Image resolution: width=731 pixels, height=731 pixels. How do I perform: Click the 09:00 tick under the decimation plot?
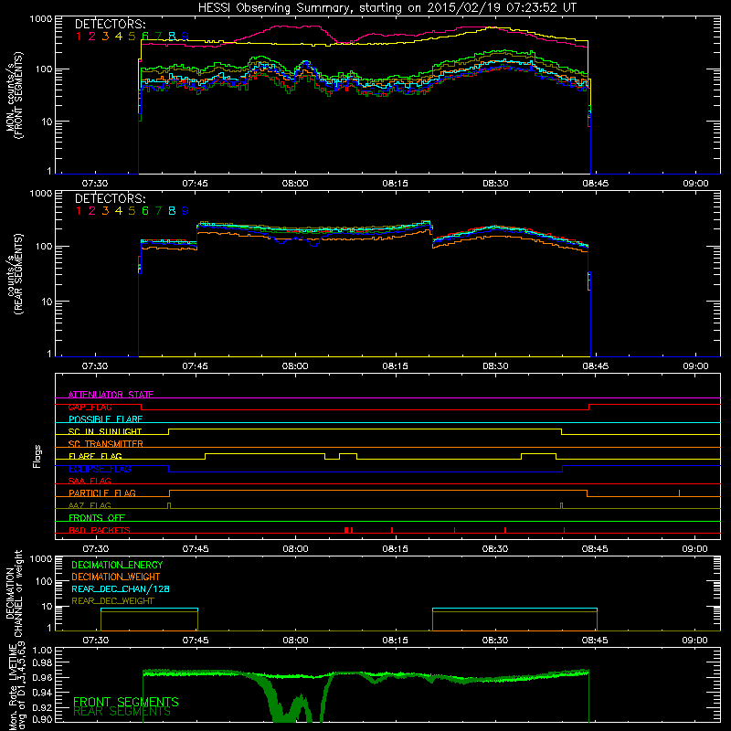[694, 641]
